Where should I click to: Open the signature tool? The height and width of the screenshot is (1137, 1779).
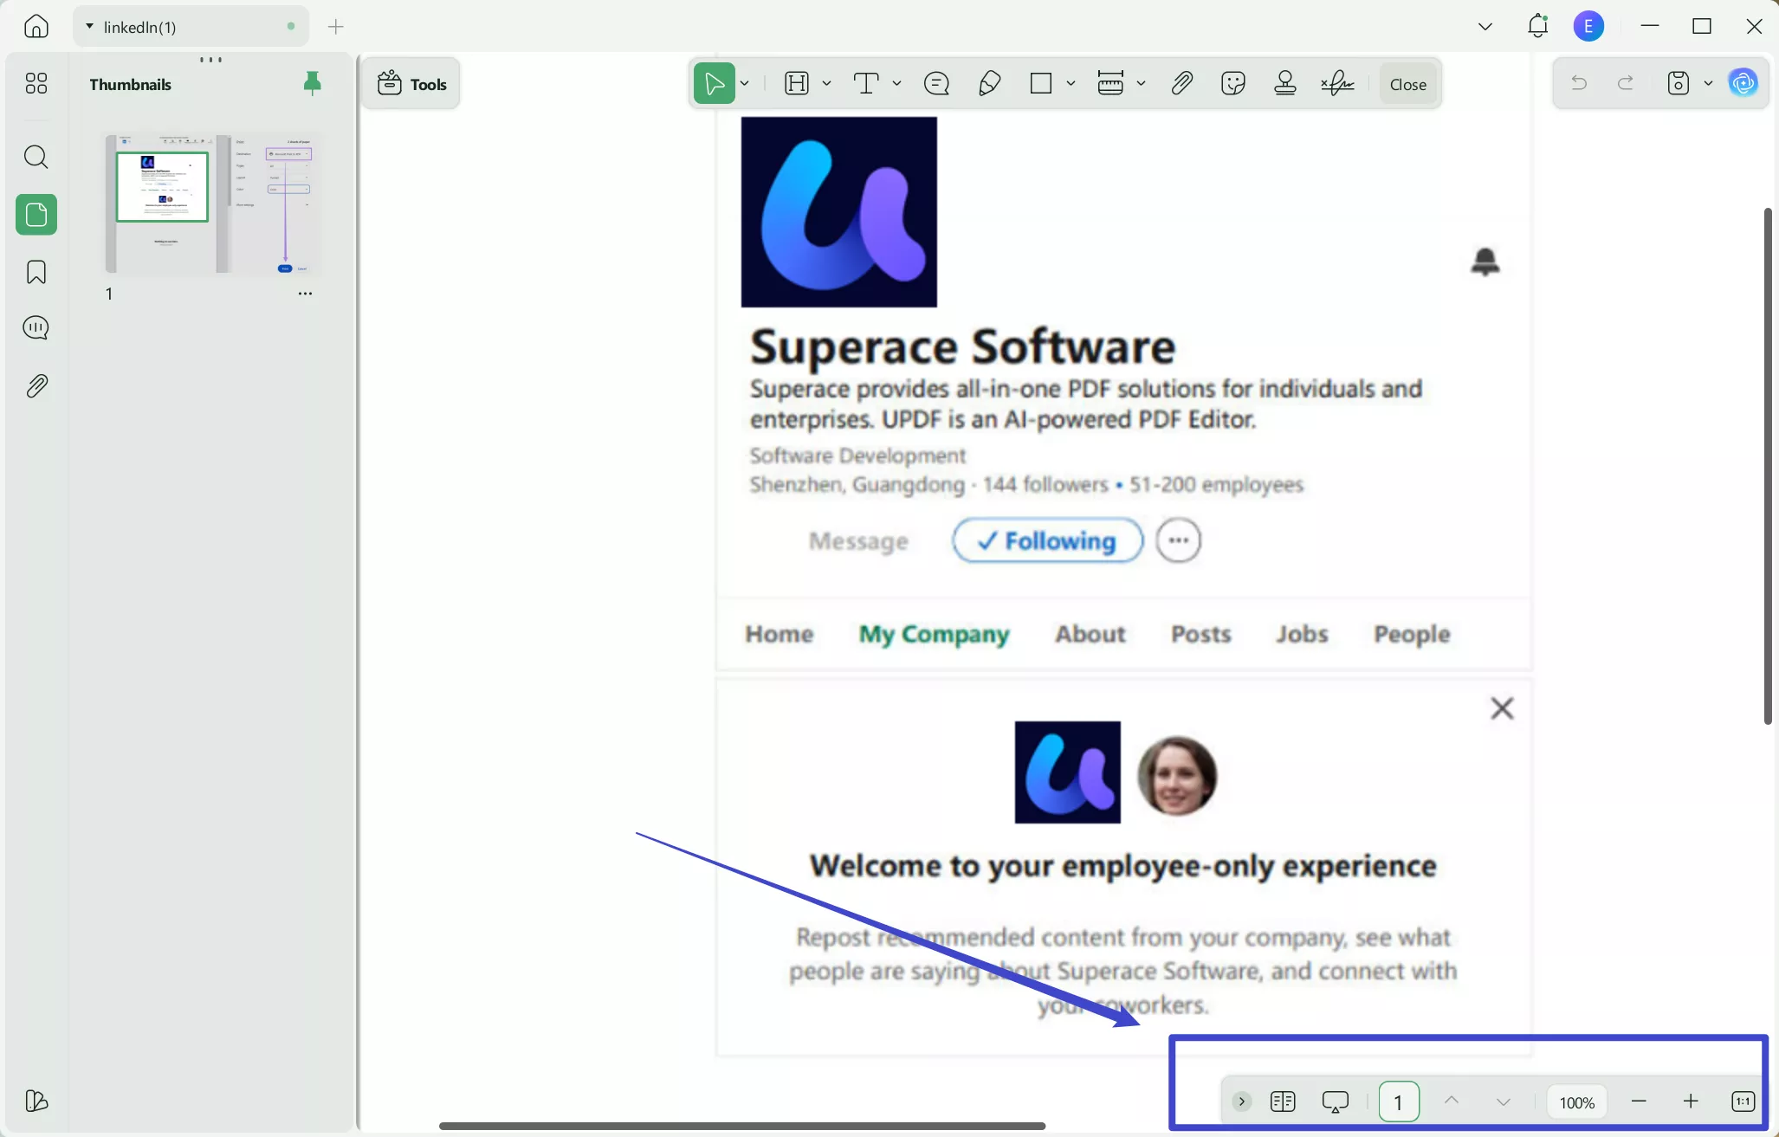(1337, 84)
